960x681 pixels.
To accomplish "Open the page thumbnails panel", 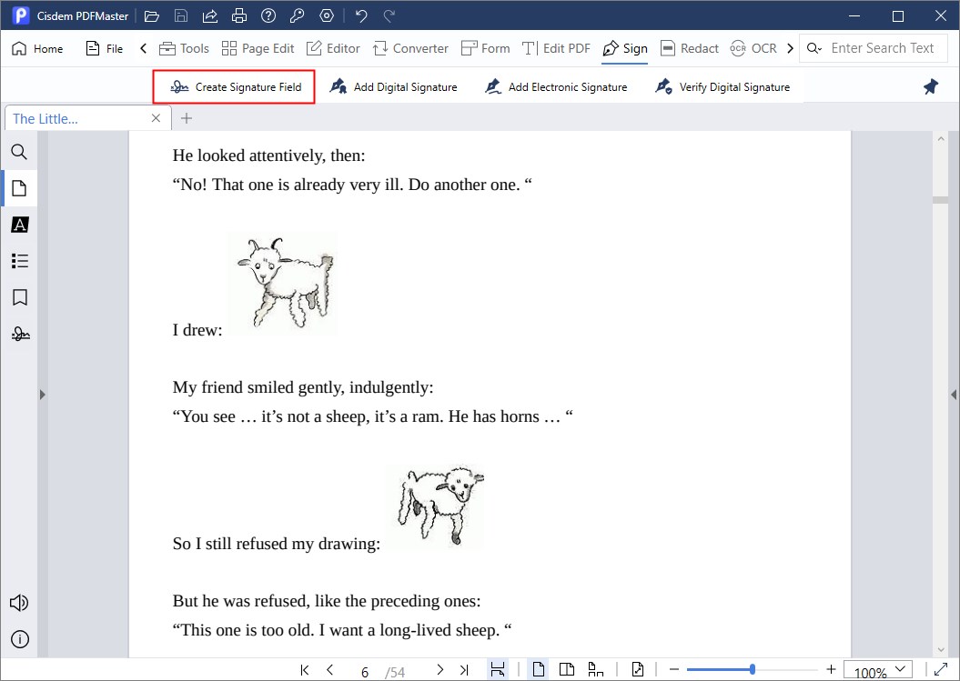I will click(20, 188).
